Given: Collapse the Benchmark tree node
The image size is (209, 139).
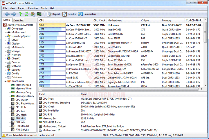Looking at the screenshot, I should click(5, 81).
